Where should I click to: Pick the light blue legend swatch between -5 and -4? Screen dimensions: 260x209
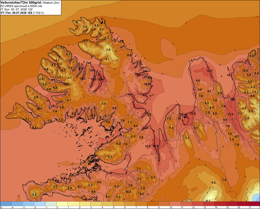coord(6,204)
